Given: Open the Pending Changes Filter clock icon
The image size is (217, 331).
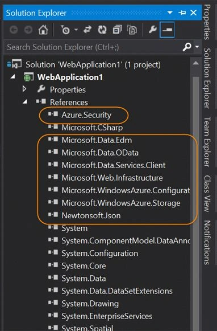Looking at the screenshot, I should (x=65, y=30).
